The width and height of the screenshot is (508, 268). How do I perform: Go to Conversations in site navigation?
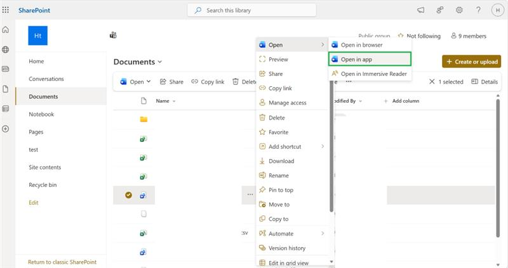(x=46, y=79)
